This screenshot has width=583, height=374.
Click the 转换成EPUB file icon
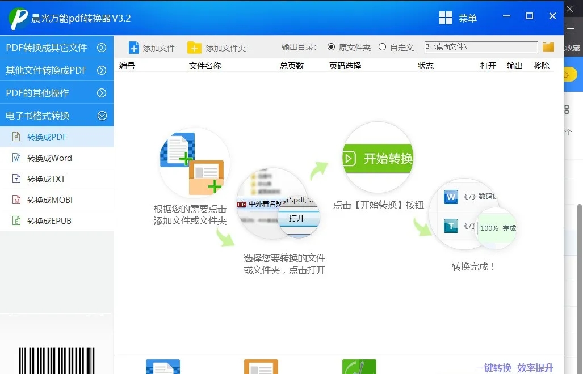click(16, 221)
